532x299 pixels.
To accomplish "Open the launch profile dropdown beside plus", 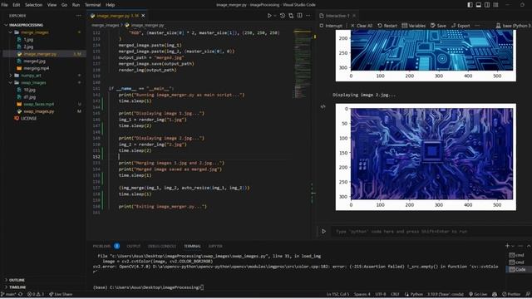I will click(513, 246).
